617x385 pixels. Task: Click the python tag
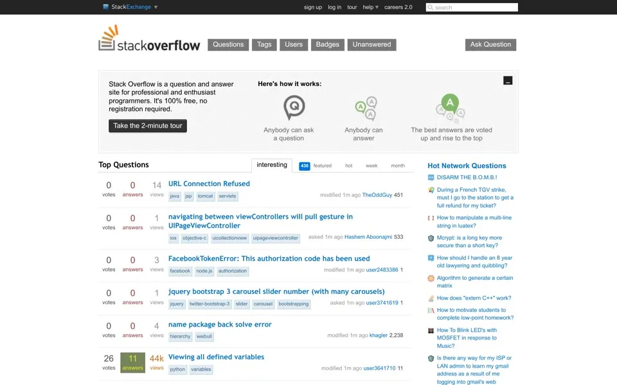pos(177,370)
